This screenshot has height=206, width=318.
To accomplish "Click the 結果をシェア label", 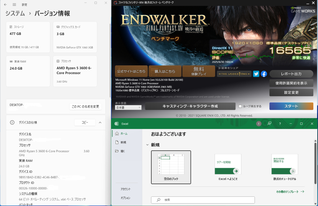I will point(228,68).
